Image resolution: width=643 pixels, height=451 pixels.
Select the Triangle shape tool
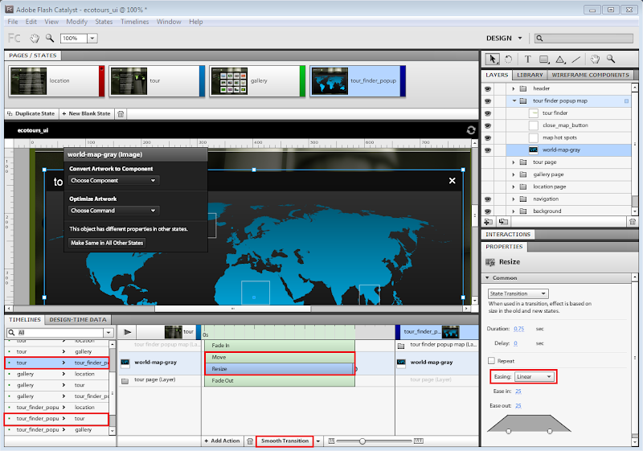click(x=559, y=59)
